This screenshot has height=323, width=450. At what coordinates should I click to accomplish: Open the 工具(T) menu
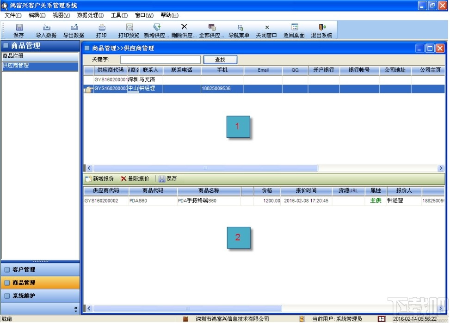click(x=119, y=15)
